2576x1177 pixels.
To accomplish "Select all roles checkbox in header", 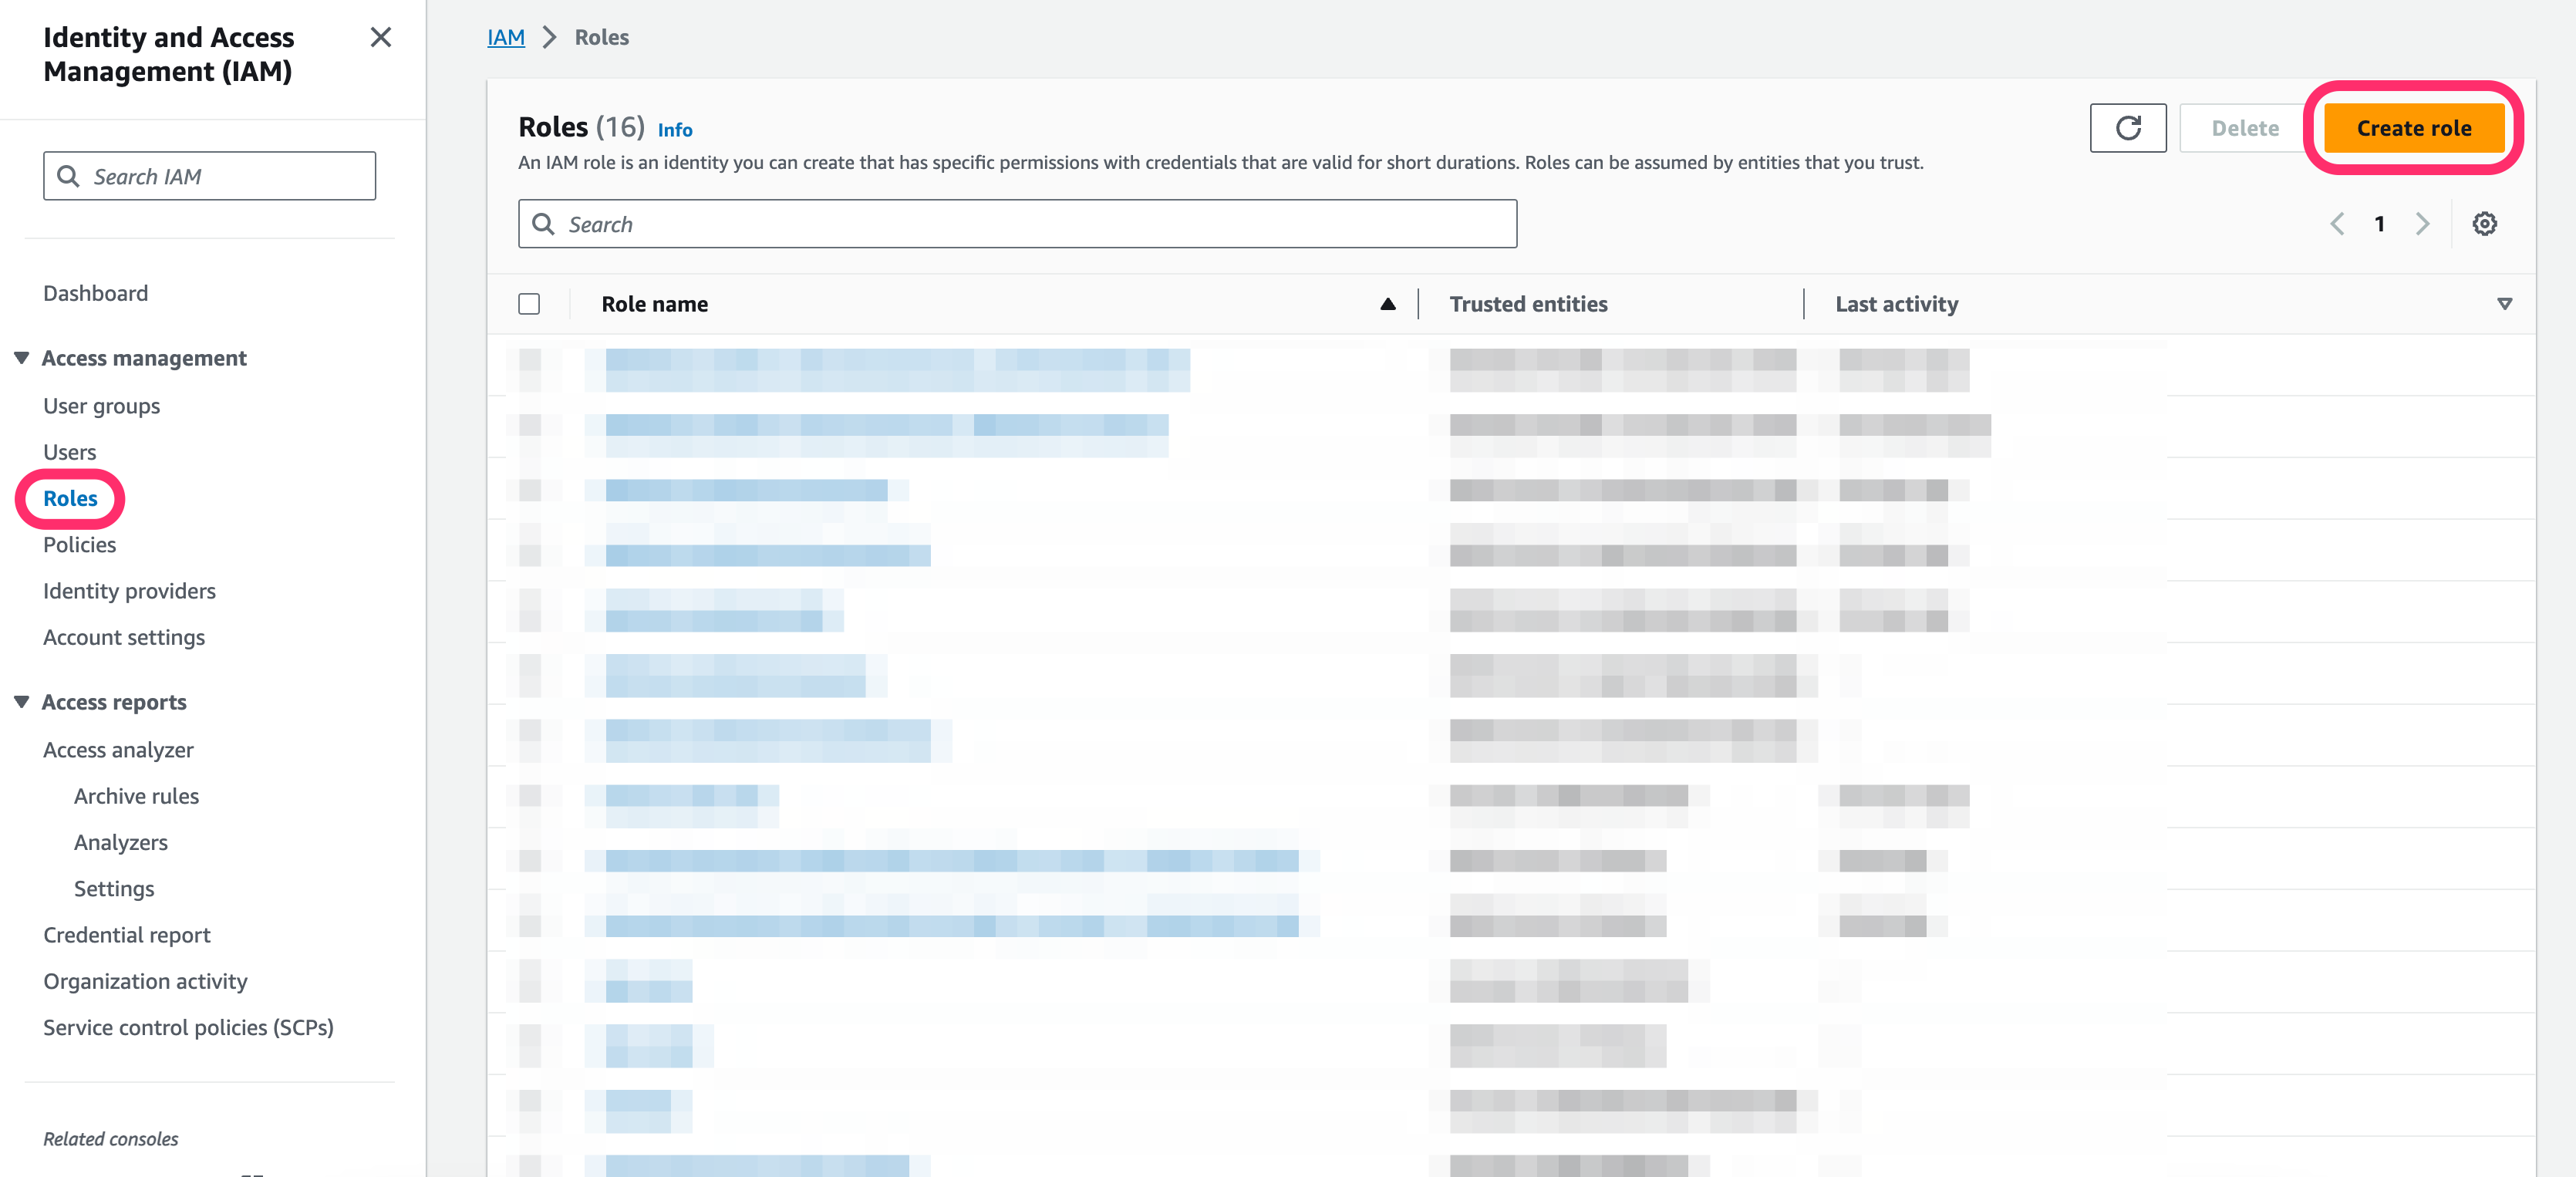I will (x=529, y=304).
